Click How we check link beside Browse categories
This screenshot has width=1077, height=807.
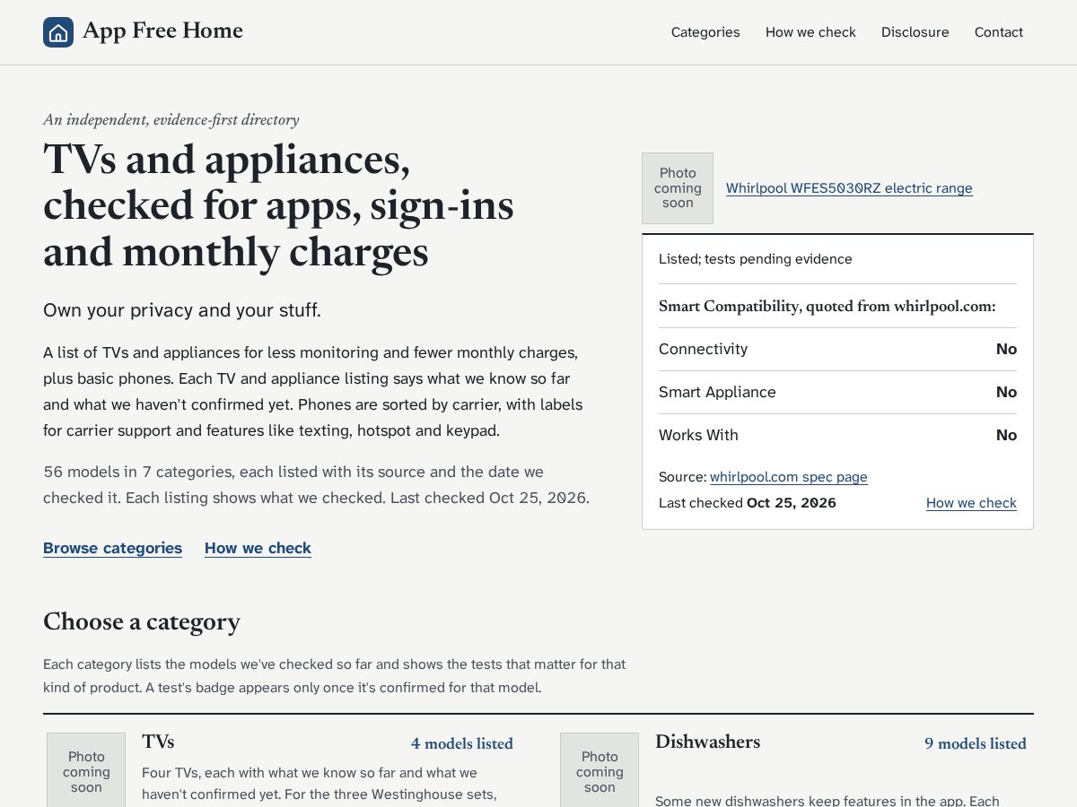click(x=258, y=548)
